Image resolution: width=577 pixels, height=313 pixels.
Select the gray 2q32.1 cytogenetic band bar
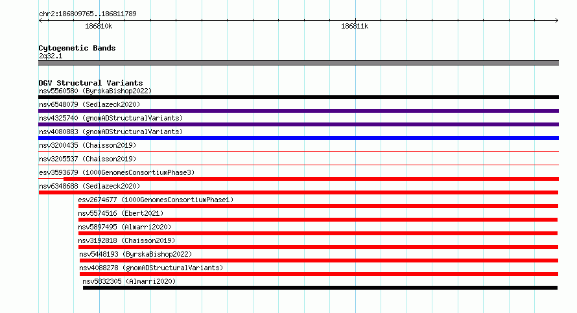point(298,63)
